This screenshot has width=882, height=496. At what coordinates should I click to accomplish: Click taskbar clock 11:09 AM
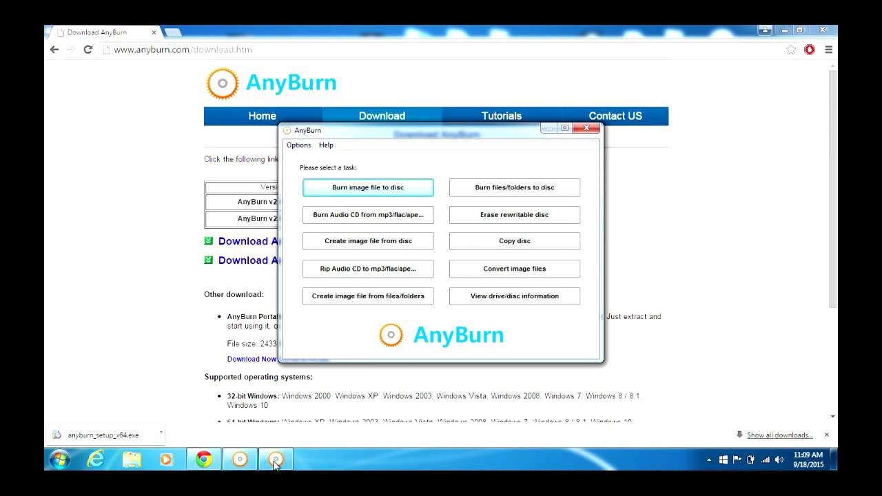808,459
